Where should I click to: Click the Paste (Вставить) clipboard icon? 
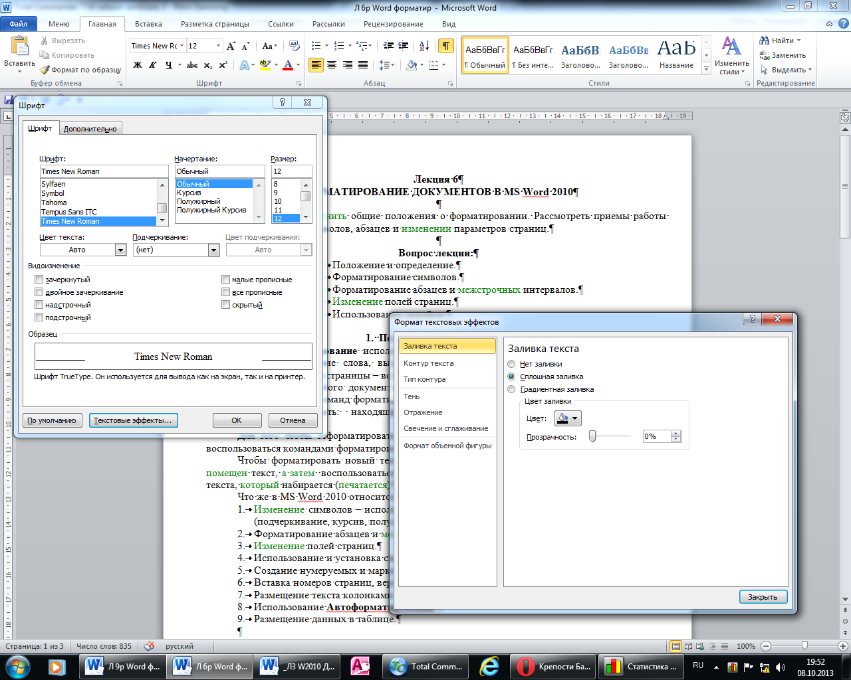pyautogui.click(x=20, y=46)
